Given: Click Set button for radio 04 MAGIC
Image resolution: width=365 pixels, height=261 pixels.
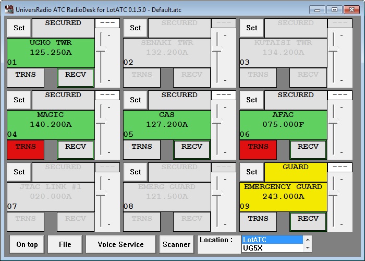Looking at the screenshot, I should 19,100.
